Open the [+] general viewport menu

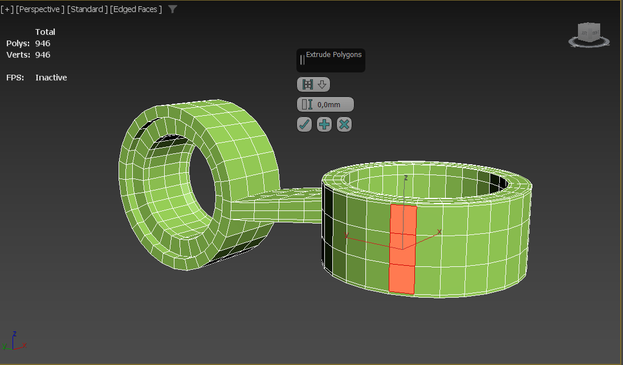pos(8,9)
